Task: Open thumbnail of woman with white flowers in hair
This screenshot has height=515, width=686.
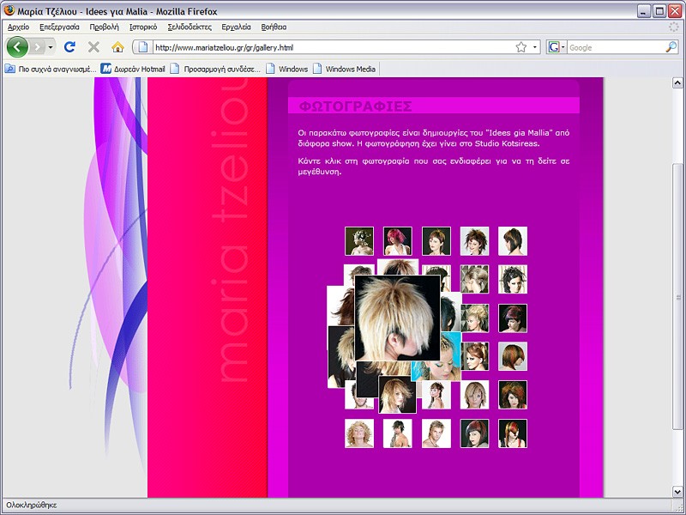Action: coord(359,241)
